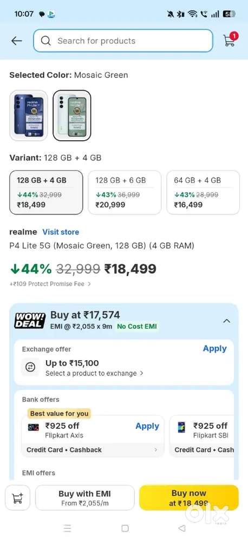
Task: Tap the Buy now button
Action: (188, 498)
